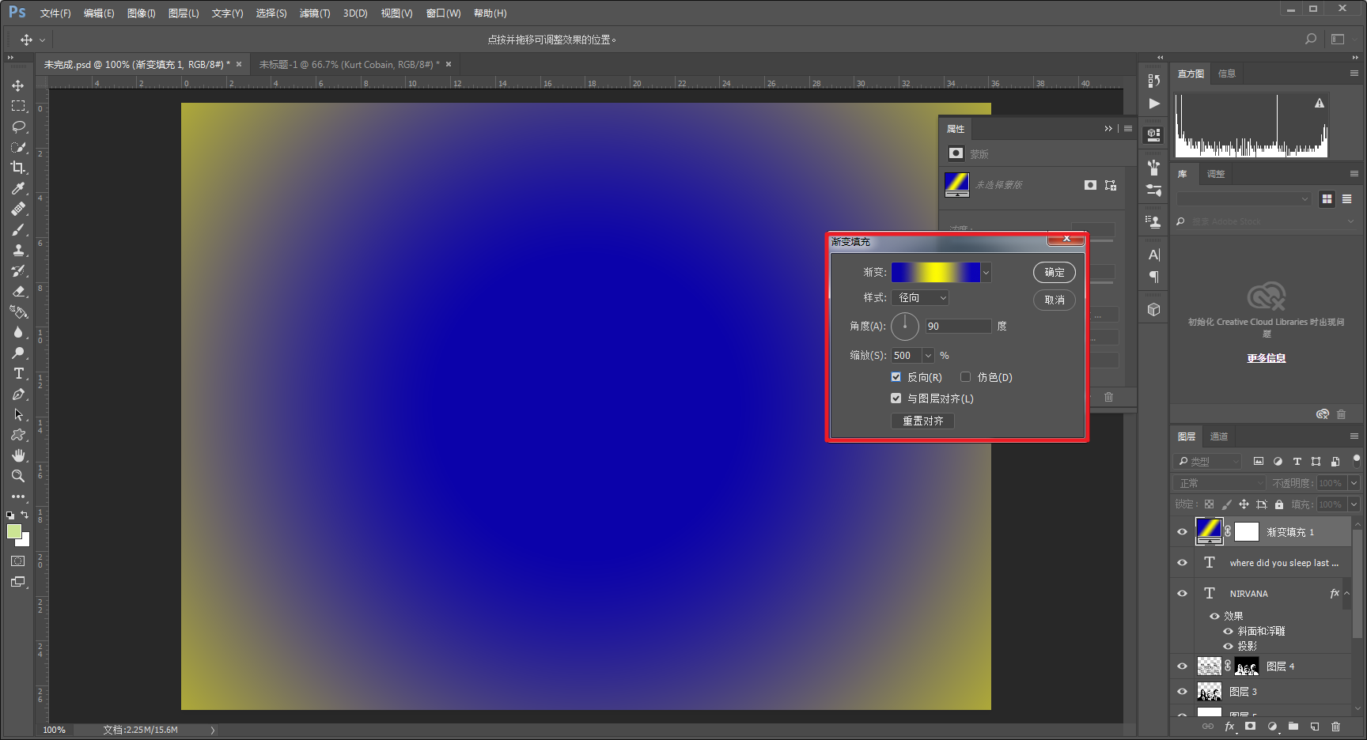Select the Crop tool
Viewport: 1367px width, 740px height.
coord(18,168)
